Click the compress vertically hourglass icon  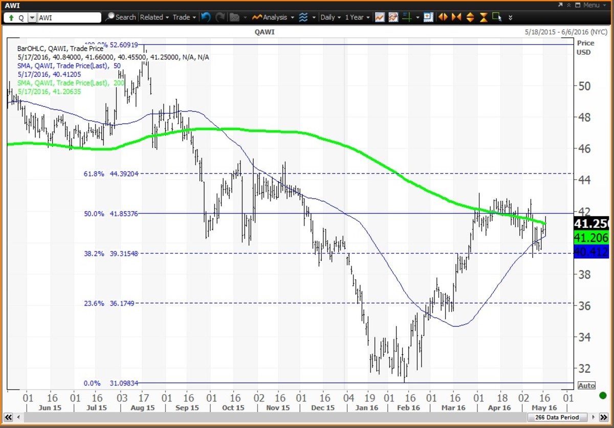coord(484,17)
